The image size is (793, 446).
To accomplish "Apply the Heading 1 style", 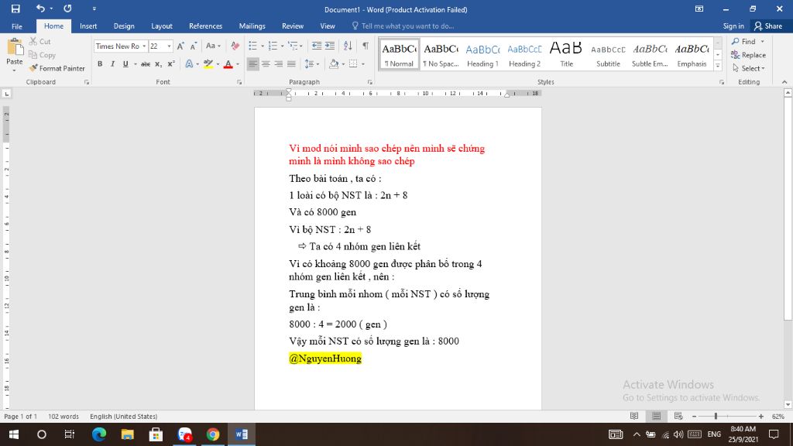I will [482, 54].
